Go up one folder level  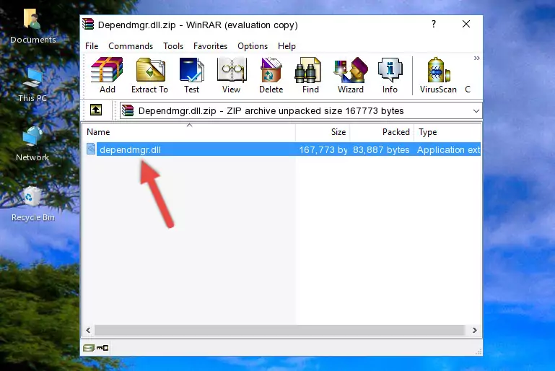click(x=96, y=110)
